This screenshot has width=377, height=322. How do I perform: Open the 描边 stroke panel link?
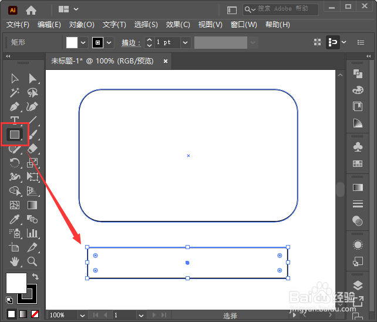(x=131, y=43)
